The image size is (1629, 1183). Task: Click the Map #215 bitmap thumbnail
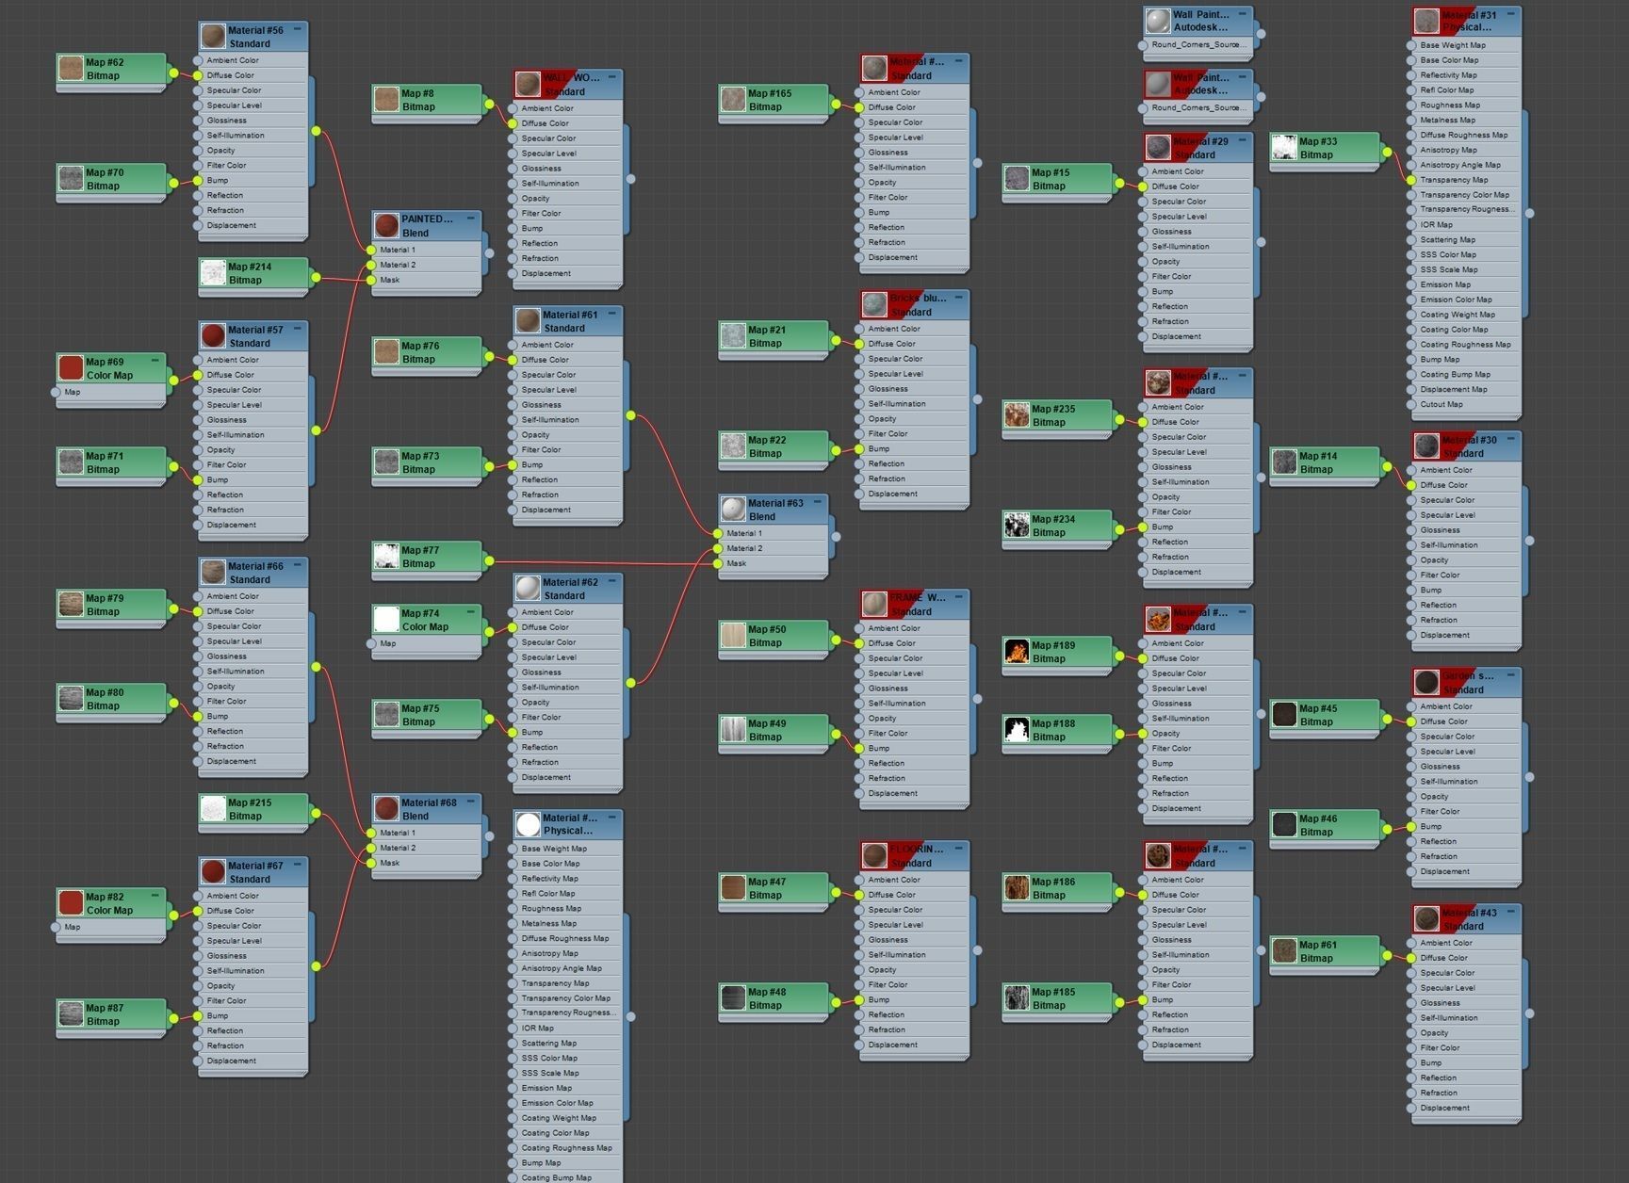point(213,809)
